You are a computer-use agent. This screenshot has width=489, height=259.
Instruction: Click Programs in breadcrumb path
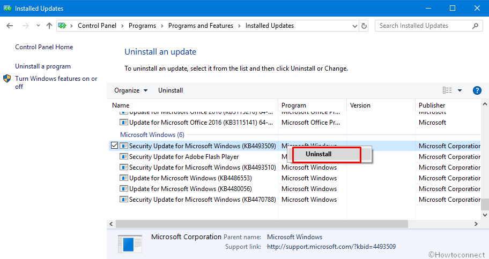[x=142, y=26]
